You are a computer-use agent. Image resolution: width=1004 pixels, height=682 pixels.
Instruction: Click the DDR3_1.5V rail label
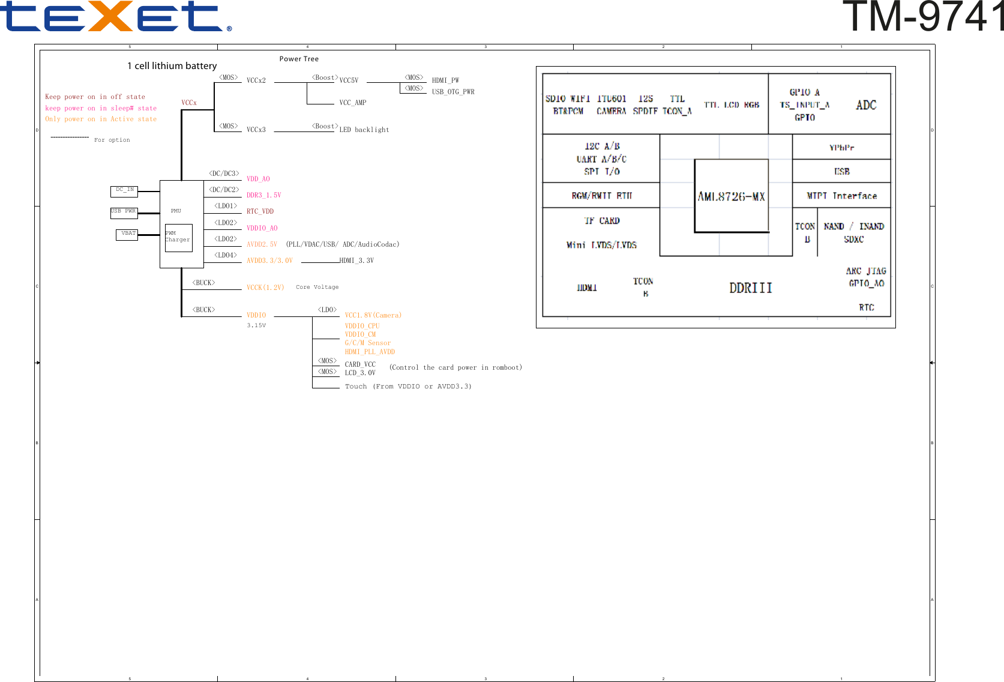coord(264,195)
